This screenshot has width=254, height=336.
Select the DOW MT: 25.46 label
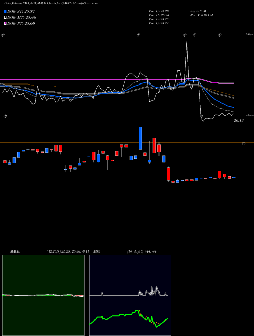click(x=21, y=18)
